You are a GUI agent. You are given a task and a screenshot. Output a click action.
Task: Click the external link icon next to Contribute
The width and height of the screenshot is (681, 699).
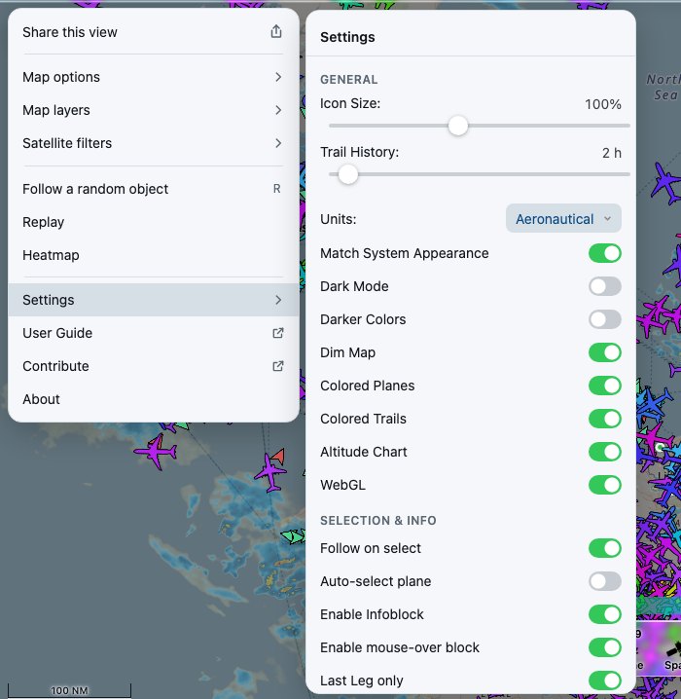click(278, 366)
